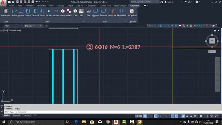Toggle 2D object snap in status bar
Image resolution: width=222 pixels, height=125 pixels.
point(177,116)
